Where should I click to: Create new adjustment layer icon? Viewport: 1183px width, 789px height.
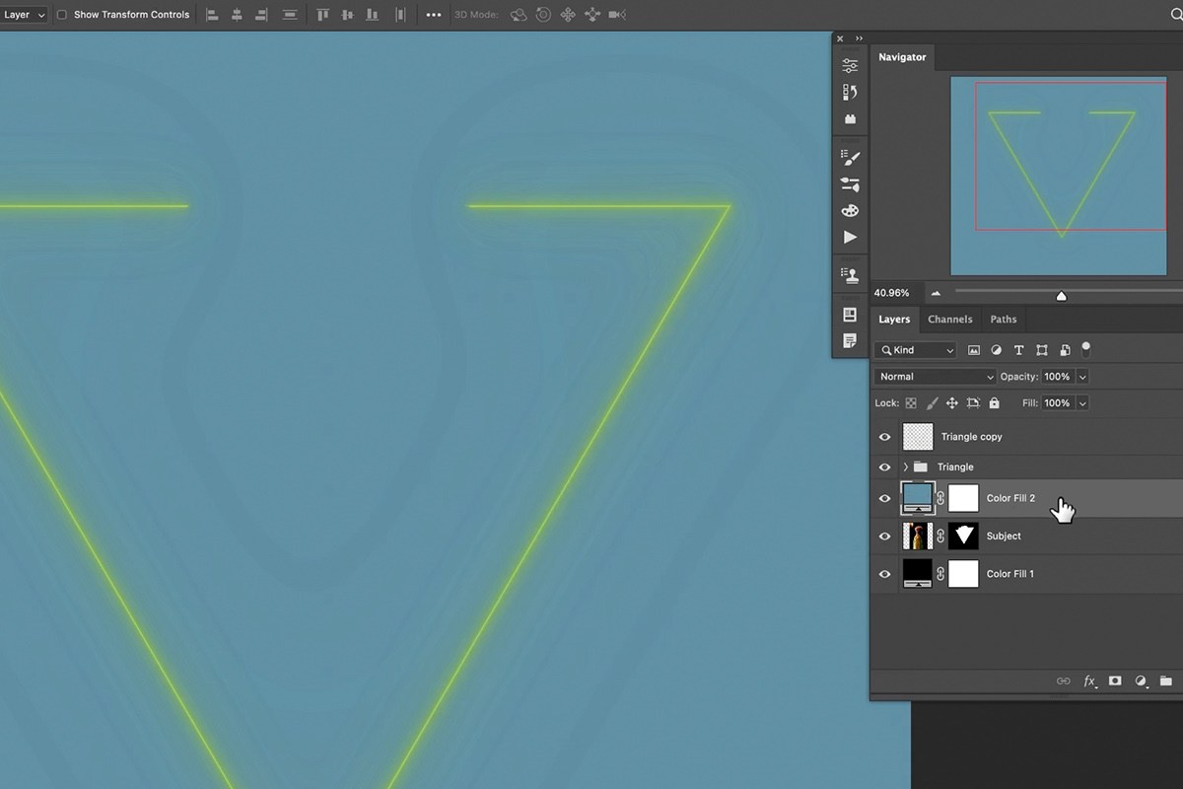click(1141, 681)
